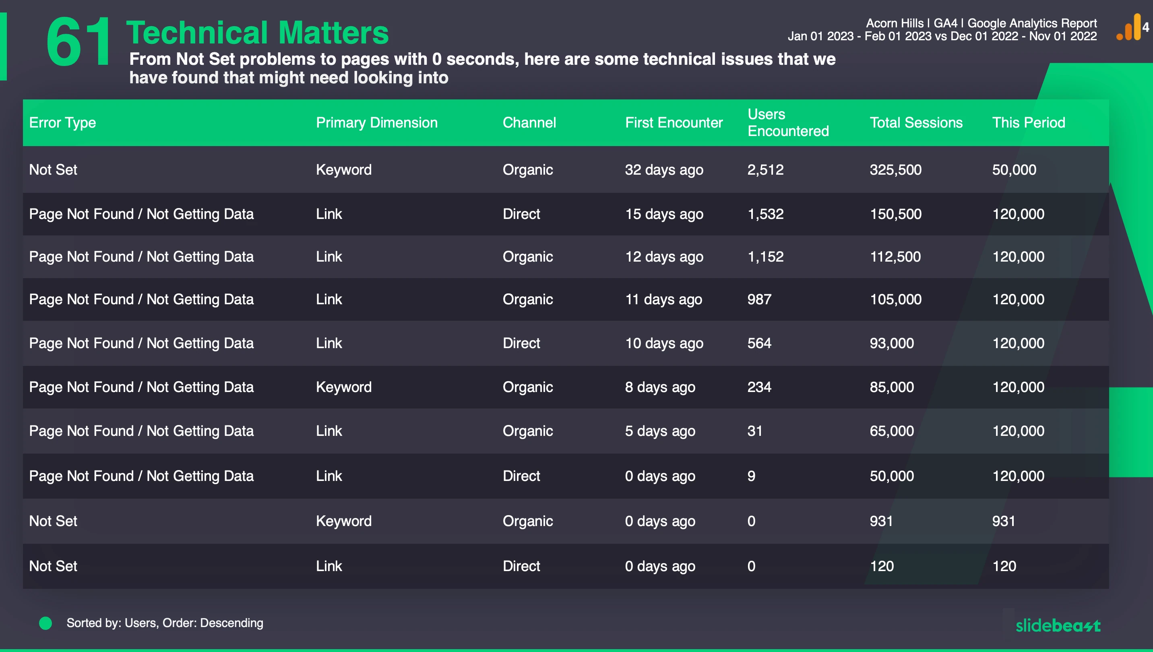Select the 1,152 users cell
Viewport: 1153px width, 652px height.
(765, 257)
